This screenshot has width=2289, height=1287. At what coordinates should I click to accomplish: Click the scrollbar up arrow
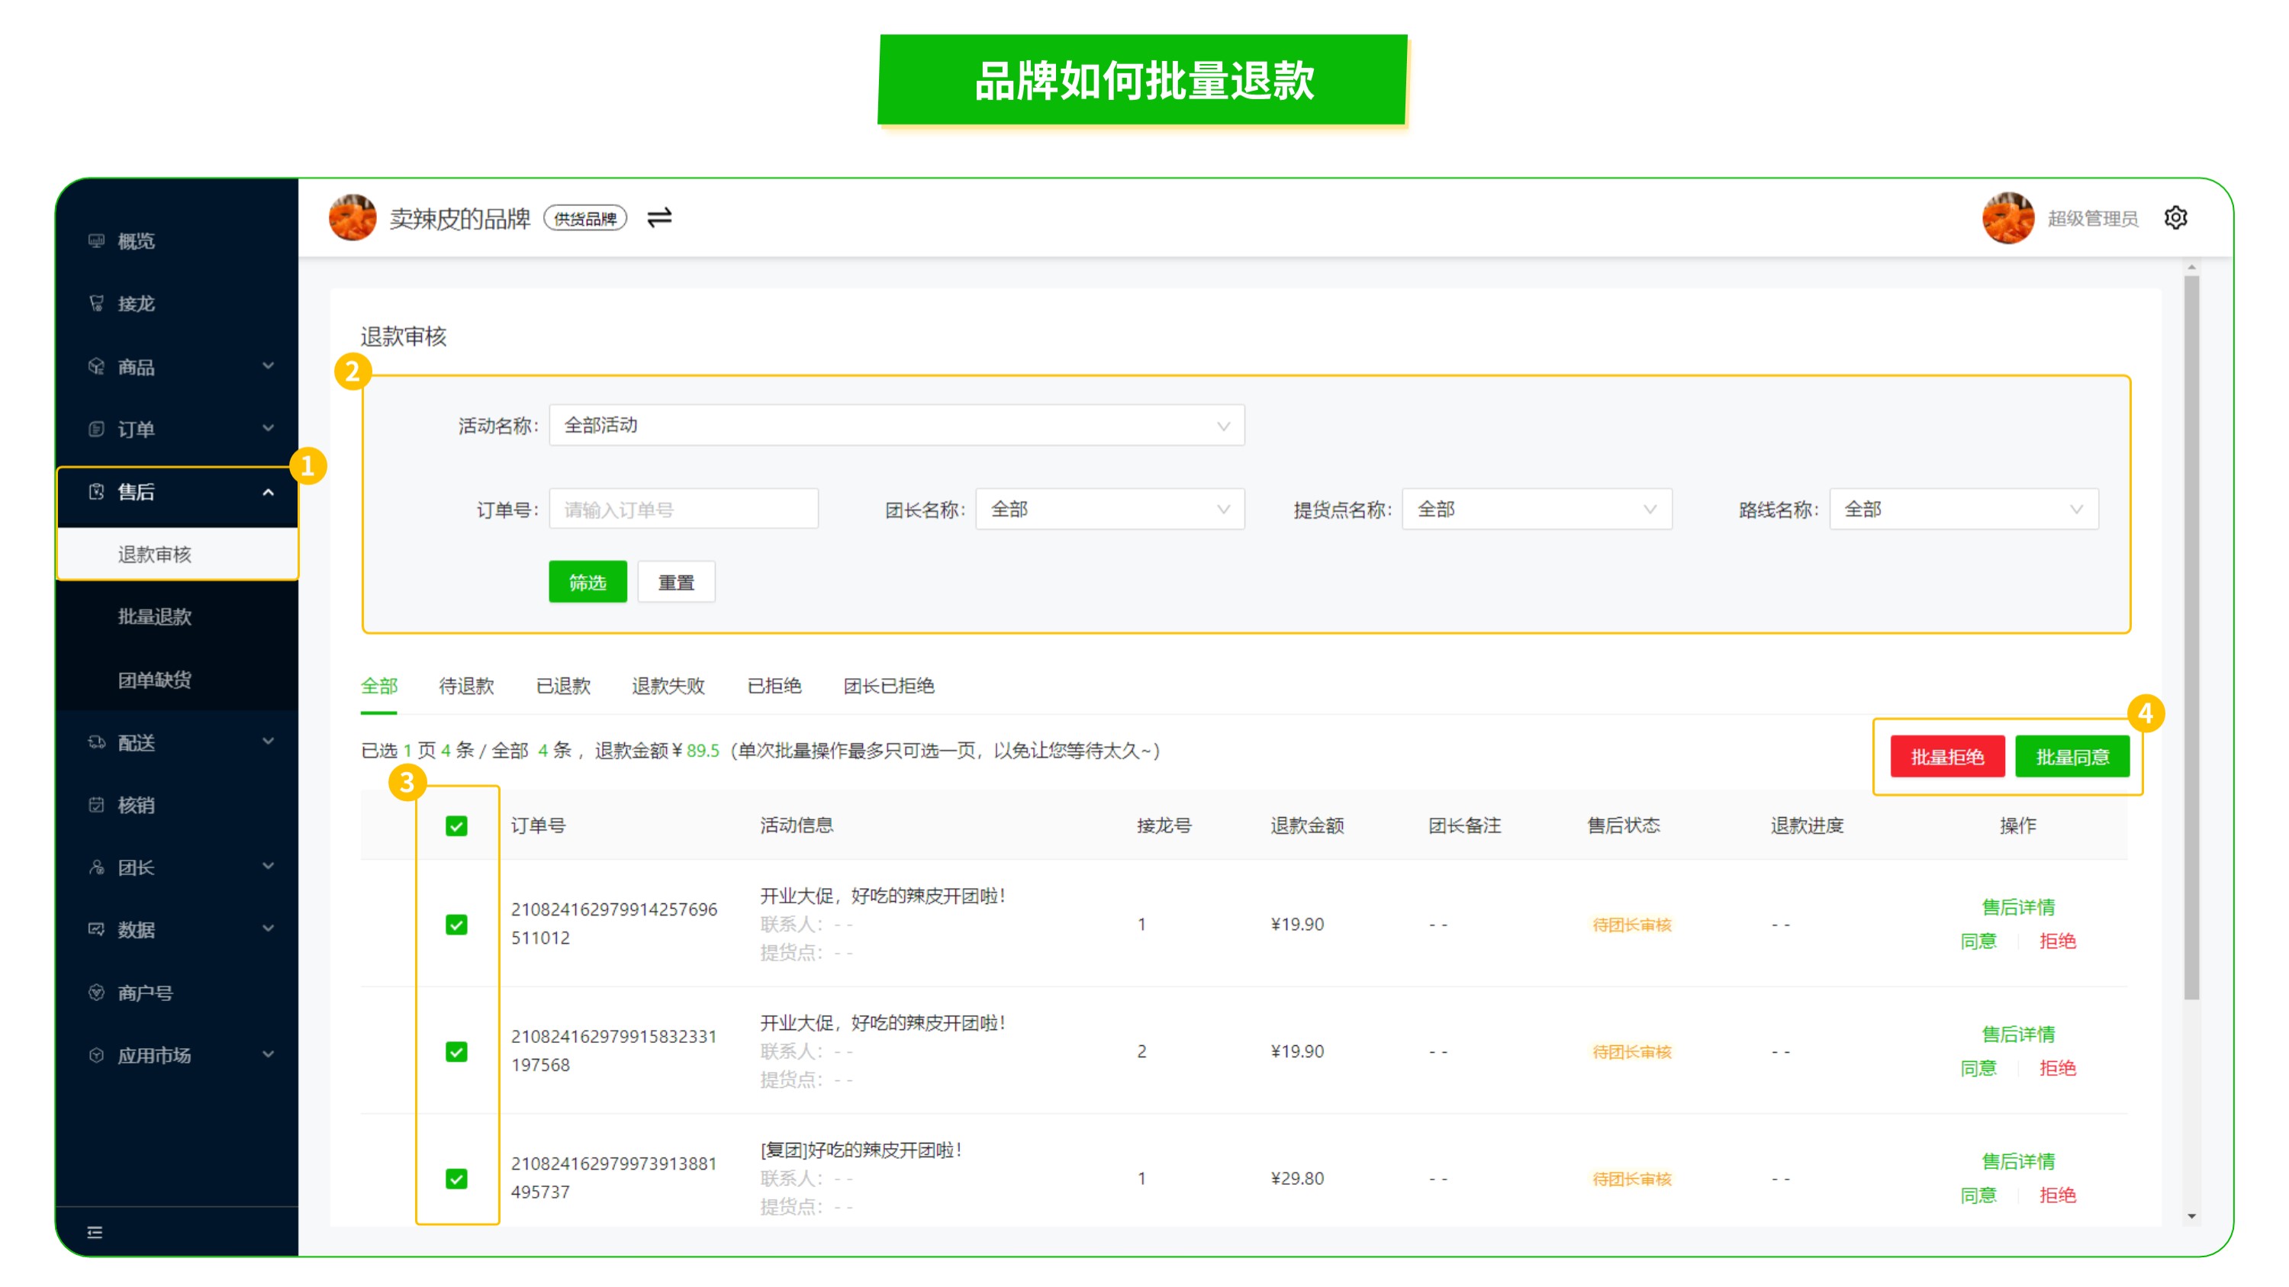[2192, 267]
